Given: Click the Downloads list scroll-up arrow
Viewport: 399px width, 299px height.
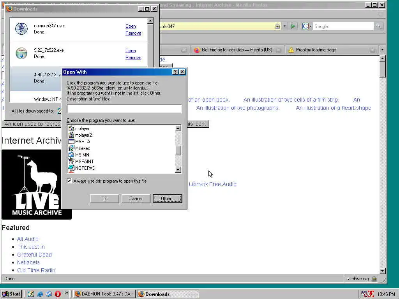Looking at the screenshot, I should click(150, 21).
